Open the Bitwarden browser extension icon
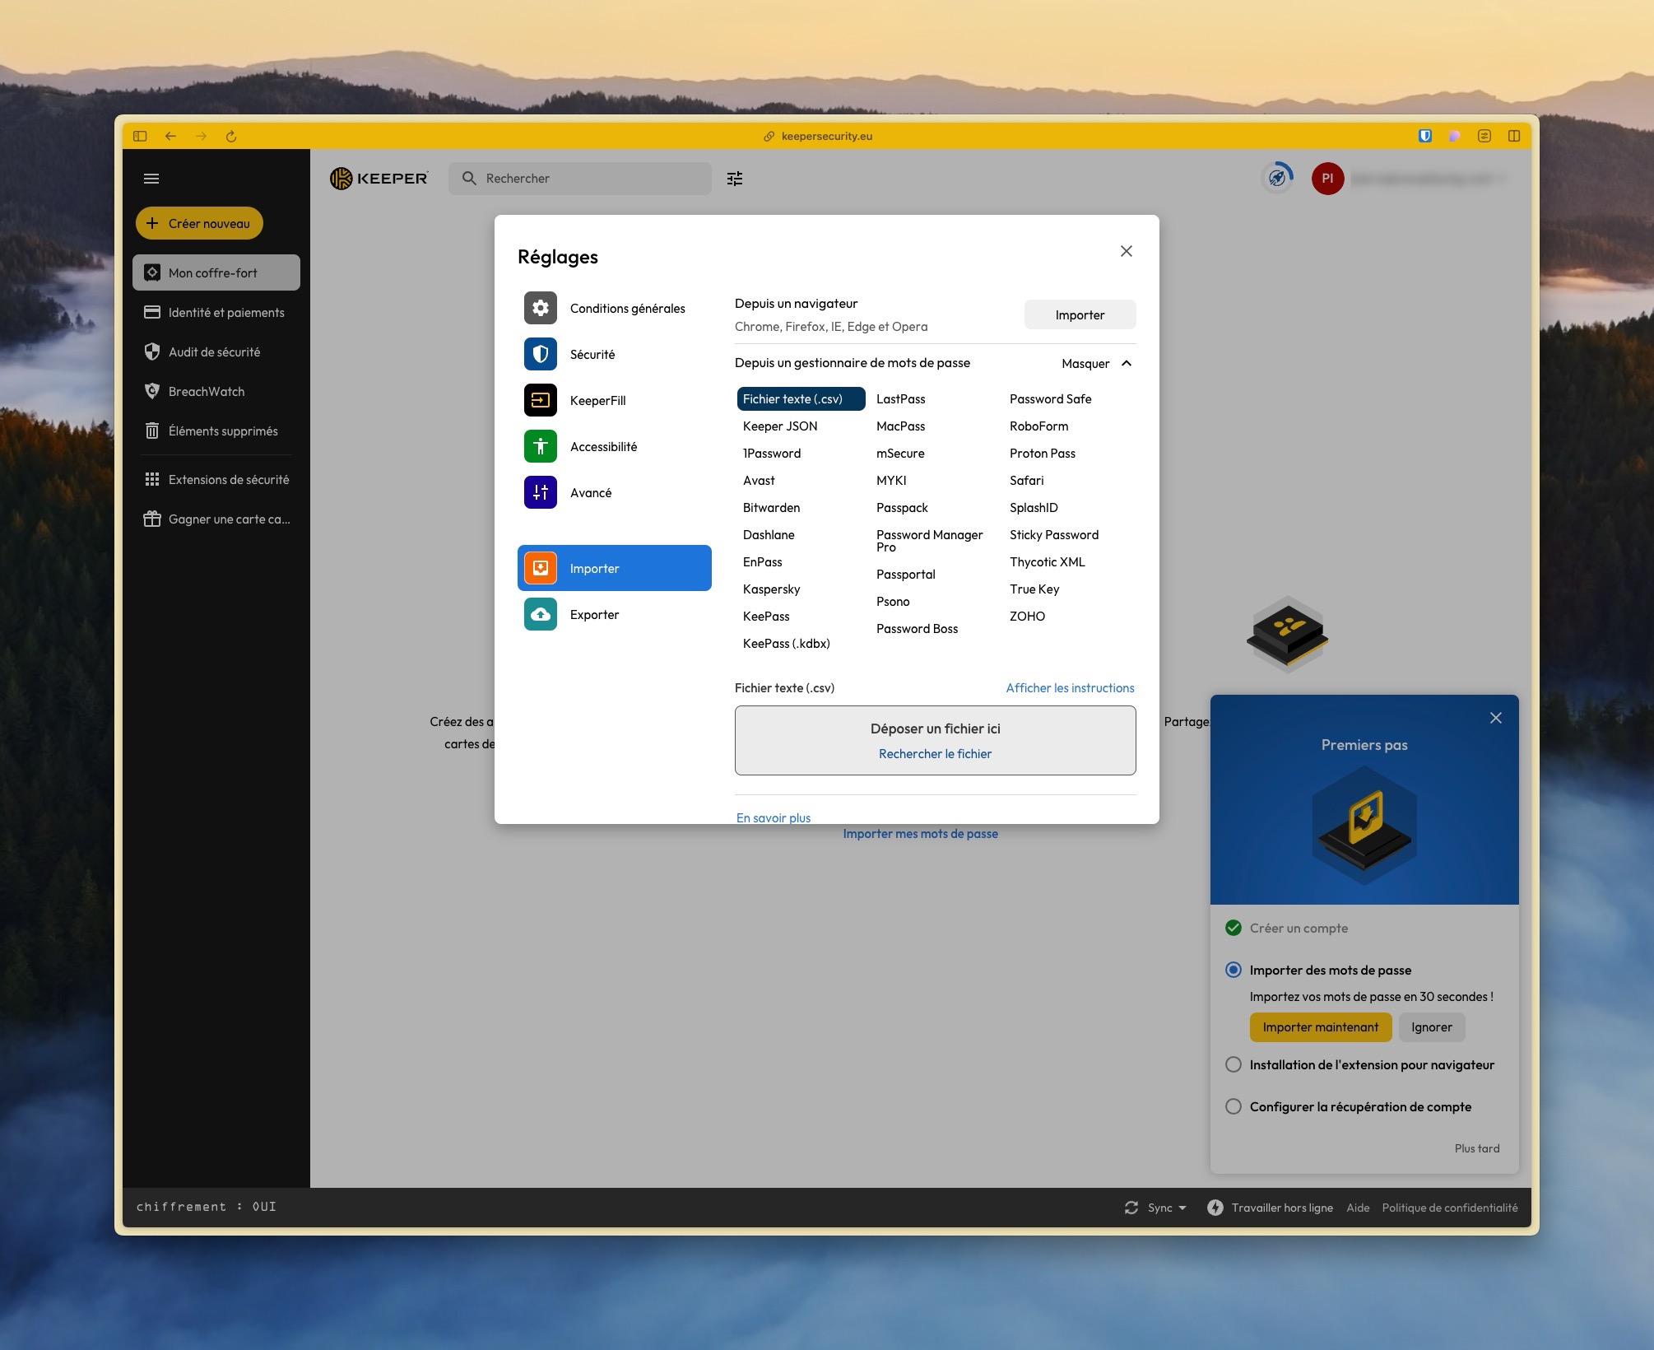Image resolution: width=1654 pixels, height=1350 pixels. coord(1425,136)
